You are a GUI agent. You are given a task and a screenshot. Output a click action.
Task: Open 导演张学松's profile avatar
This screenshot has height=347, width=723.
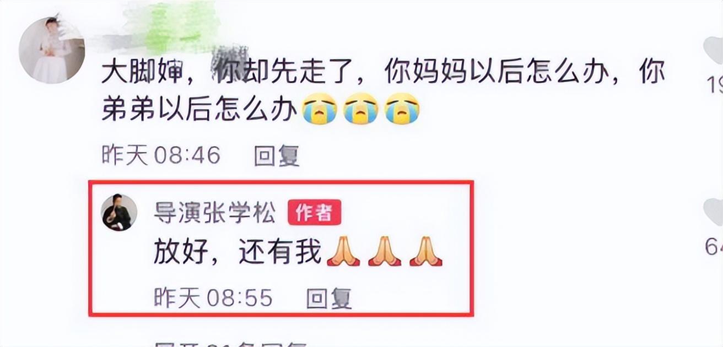coord(119,213)
